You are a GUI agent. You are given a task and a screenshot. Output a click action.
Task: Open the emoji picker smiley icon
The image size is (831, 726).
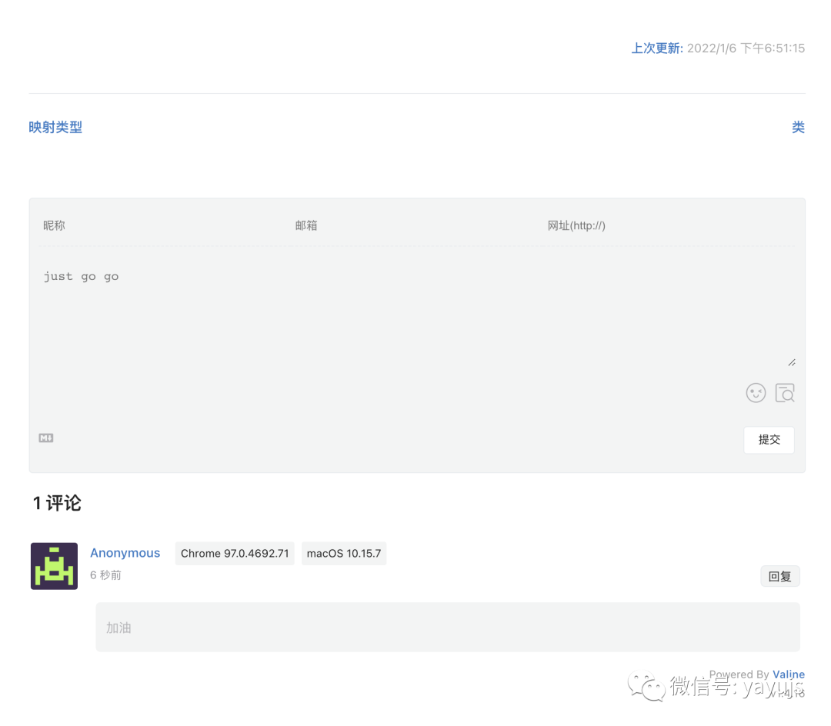click(756, 393)
